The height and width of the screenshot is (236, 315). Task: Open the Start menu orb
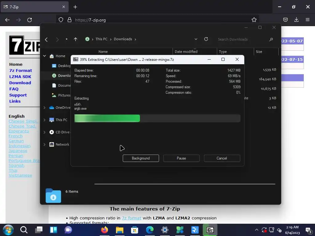coord(8,230)
